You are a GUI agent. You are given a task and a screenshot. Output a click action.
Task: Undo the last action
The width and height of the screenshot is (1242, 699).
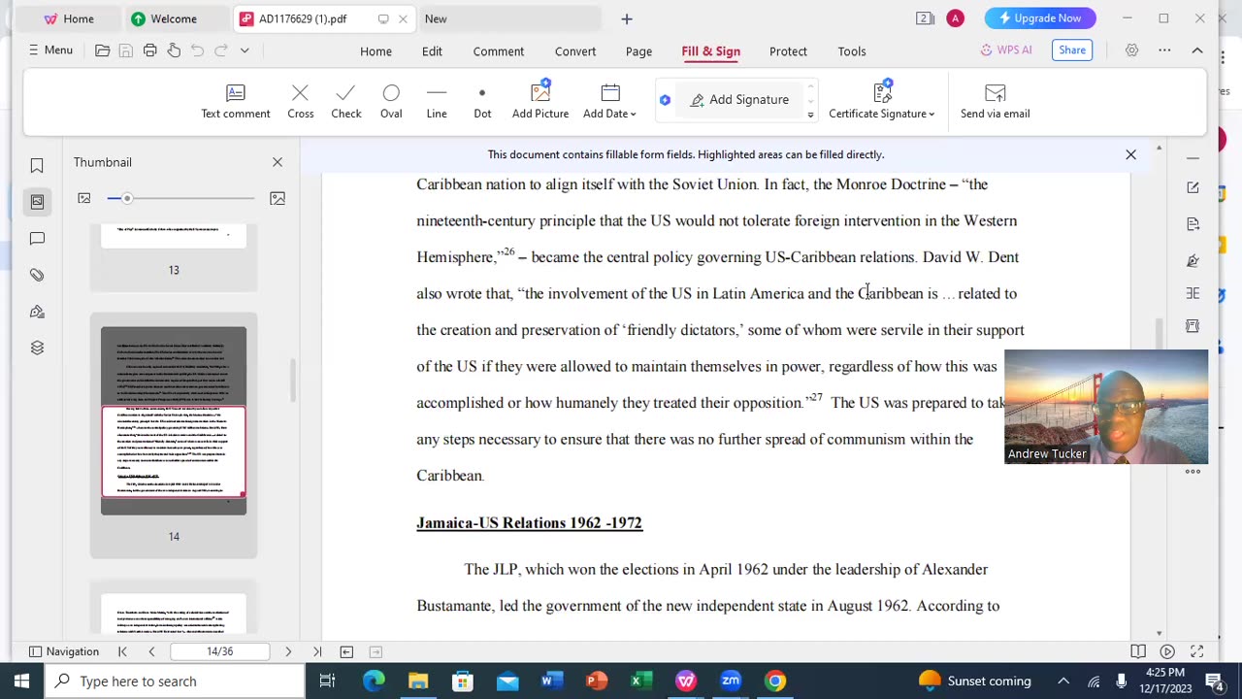click(x=198, y=50)
